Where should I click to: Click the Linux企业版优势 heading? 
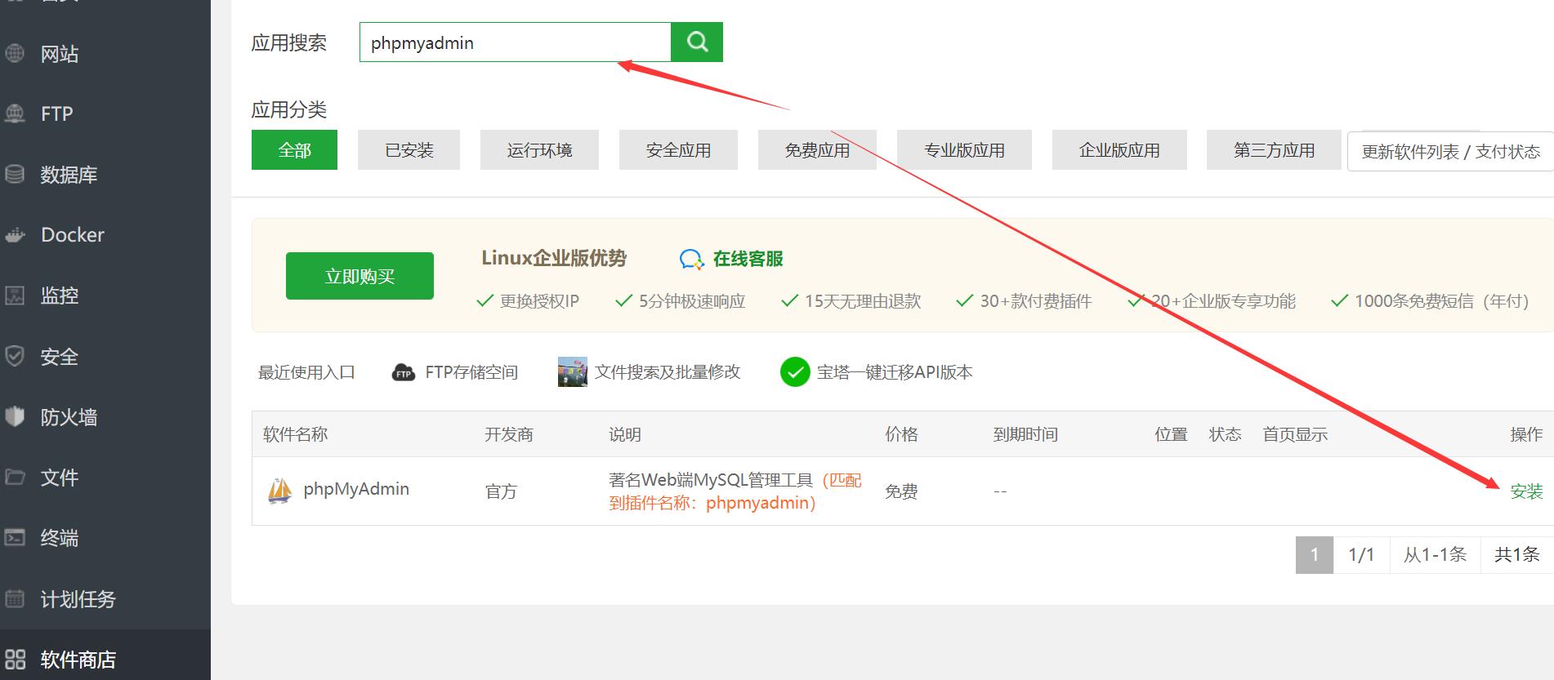(x=554, y=258)
